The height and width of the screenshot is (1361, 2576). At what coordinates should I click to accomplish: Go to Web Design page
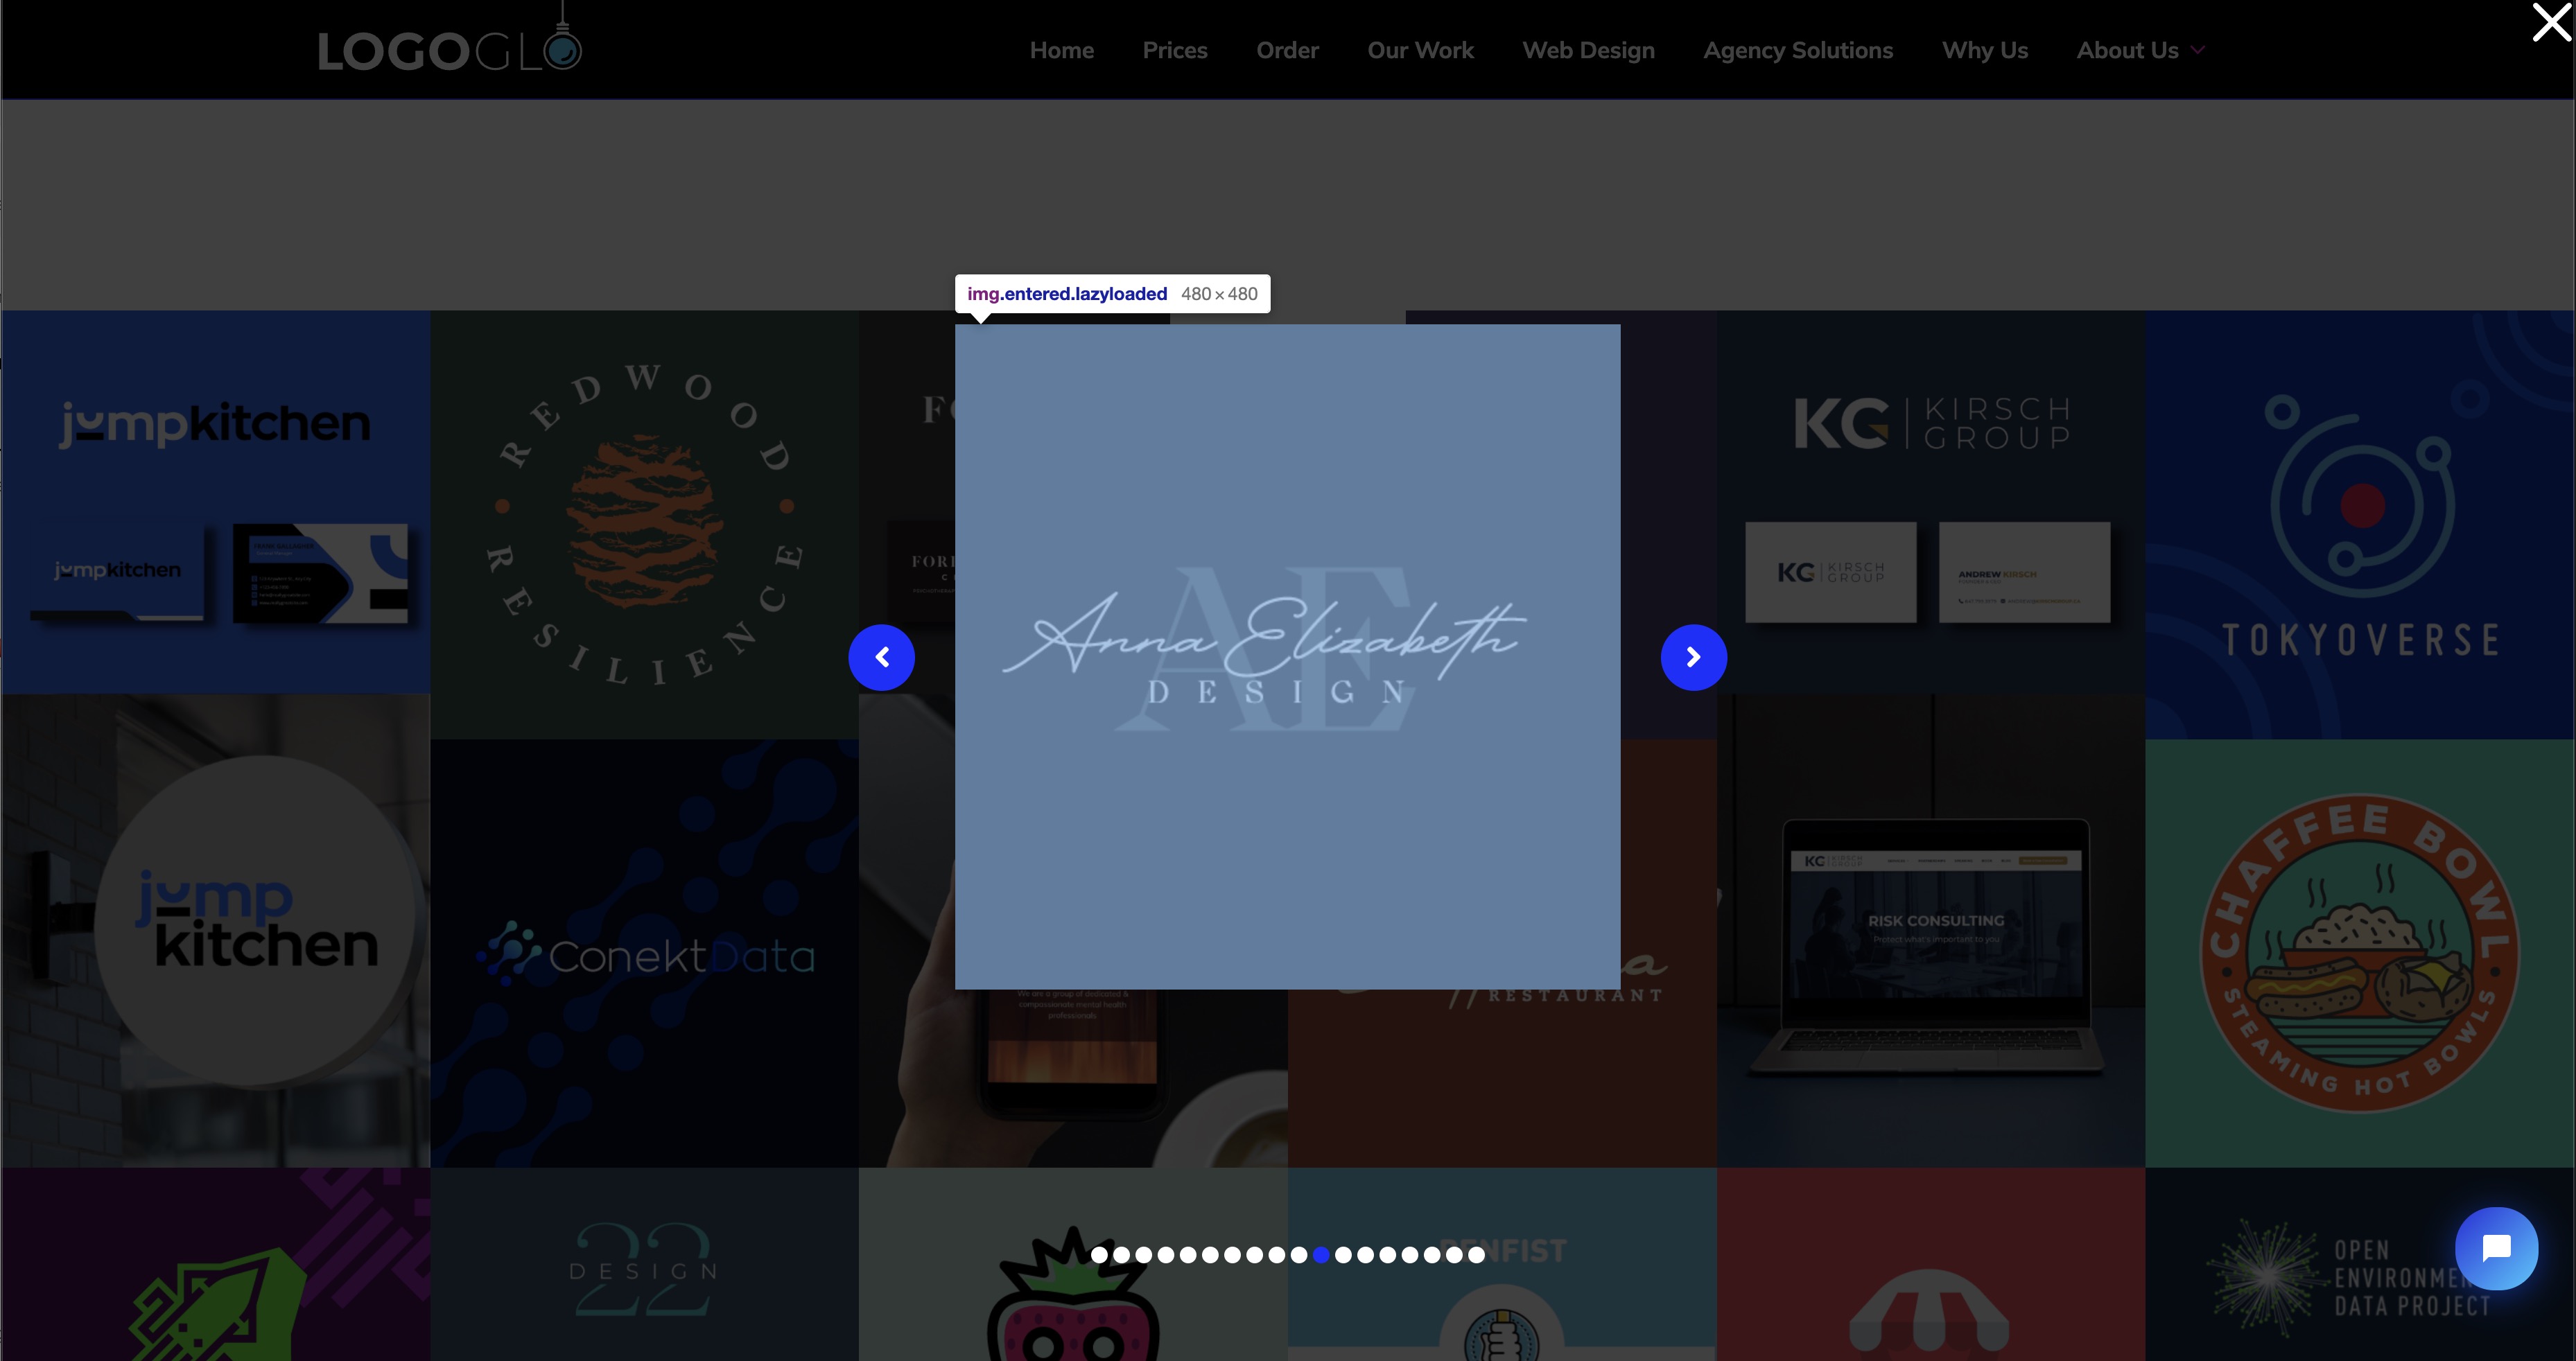[1588, 50]
